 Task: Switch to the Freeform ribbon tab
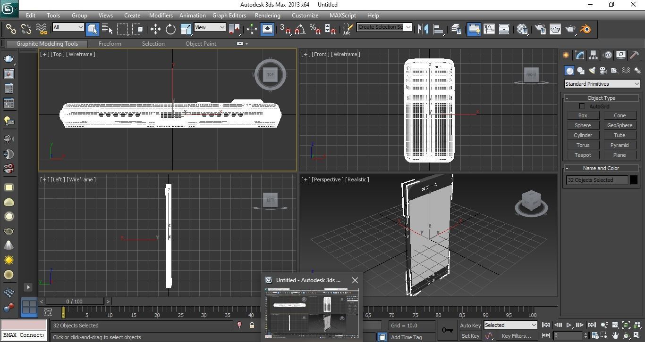tap(110, 44)
